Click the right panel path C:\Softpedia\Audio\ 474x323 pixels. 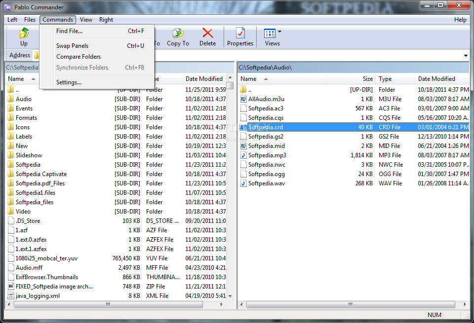265,68
